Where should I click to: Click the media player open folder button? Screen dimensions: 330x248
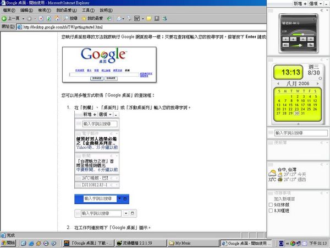[x=310, y=45]
